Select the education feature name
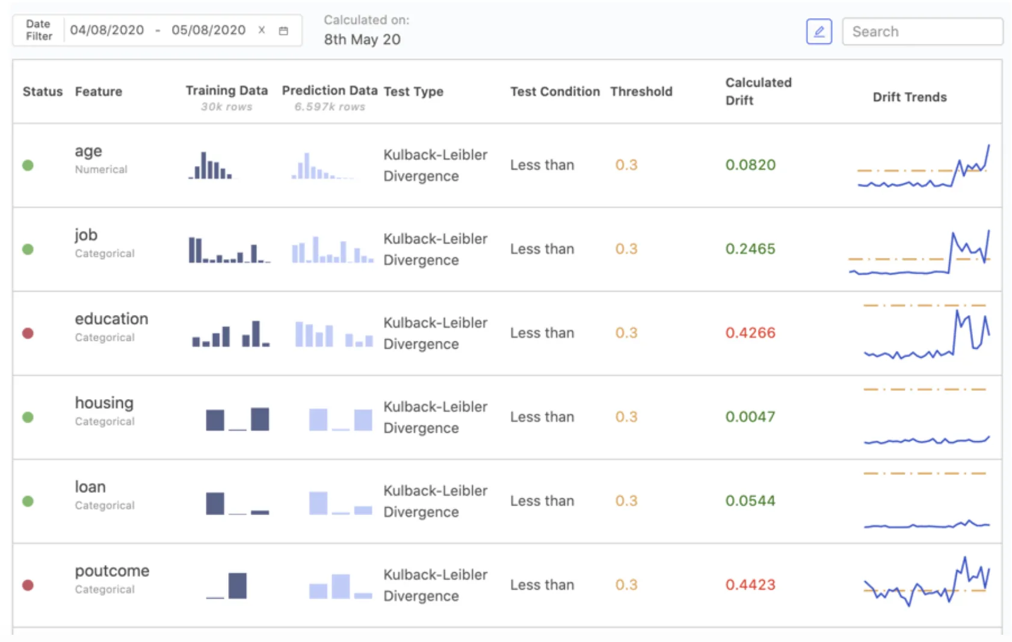The height and width of the screenshot is (642, 1012). (111, 319)
